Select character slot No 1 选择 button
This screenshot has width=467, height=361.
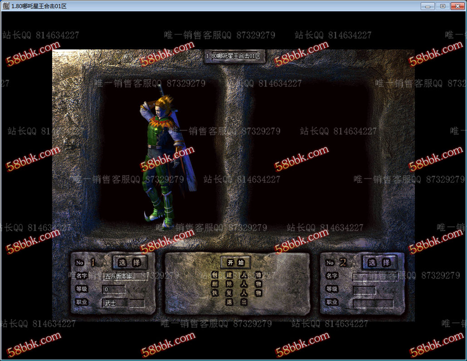tap(130, 263)
